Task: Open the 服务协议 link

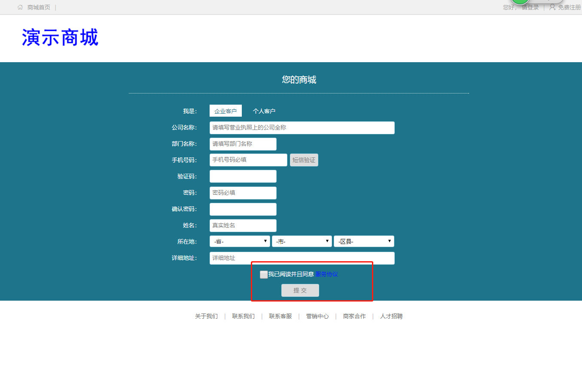Action: [x=327, y=275]
